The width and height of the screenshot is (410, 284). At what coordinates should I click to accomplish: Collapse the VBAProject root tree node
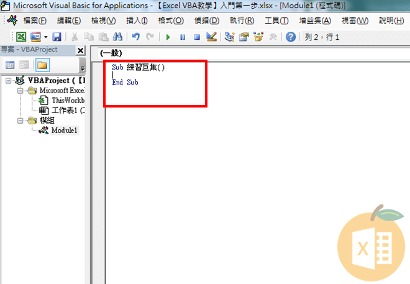pos(8,80)
